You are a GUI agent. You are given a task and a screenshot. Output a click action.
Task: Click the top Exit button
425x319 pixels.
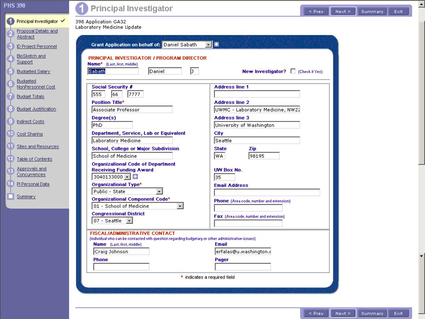click(x=398, y=12)
